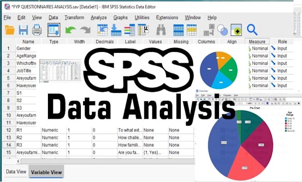Click Show All Variables icon with plus

tap(236, 30)
